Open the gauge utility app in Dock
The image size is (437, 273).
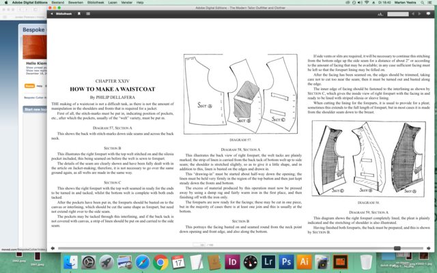point(251,262)
